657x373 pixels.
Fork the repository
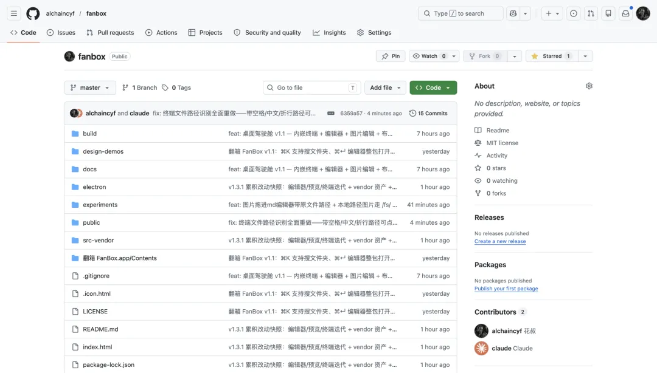coord(485,56)
